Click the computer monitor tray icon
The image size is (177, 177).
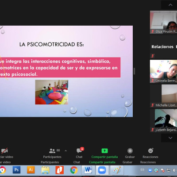(x=169, y=170)
